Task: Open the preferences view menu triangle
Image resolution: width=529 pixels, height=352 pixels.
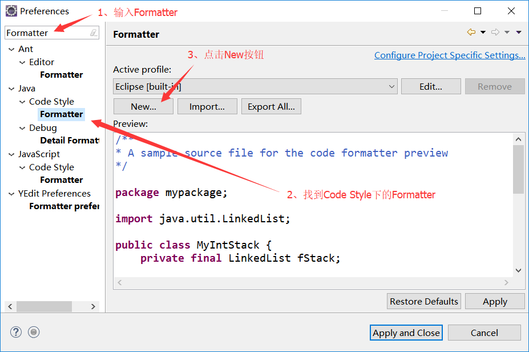Action: coord(519,32)
